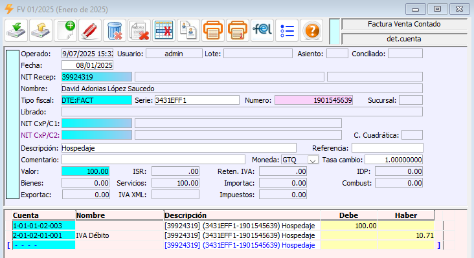Image resolution: width=474 pixels, height=258 pixels.
Task: Click the Referencia input field
Action: coord(387,148)
